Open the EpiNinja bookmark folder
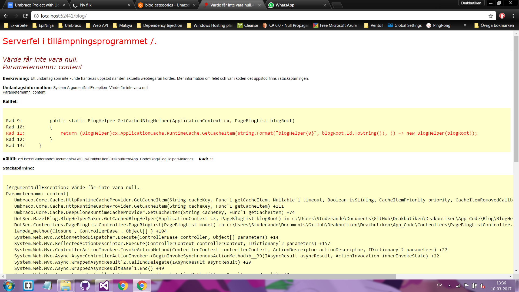The image size is (519, 292). click(43, 25)
